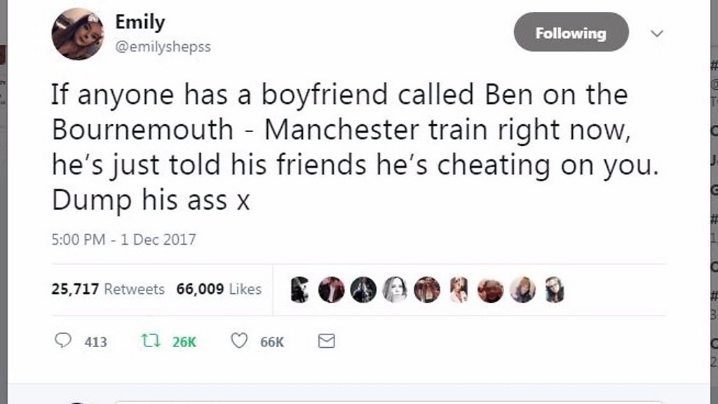Open the 5:00 PM - 1 Dec 2017 timestamp
The height and width of the screenshot is (404, 718).
click(123, 240)
